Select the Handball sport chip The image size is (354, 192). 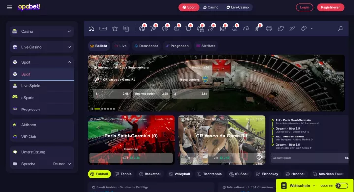tap(295, 174)
